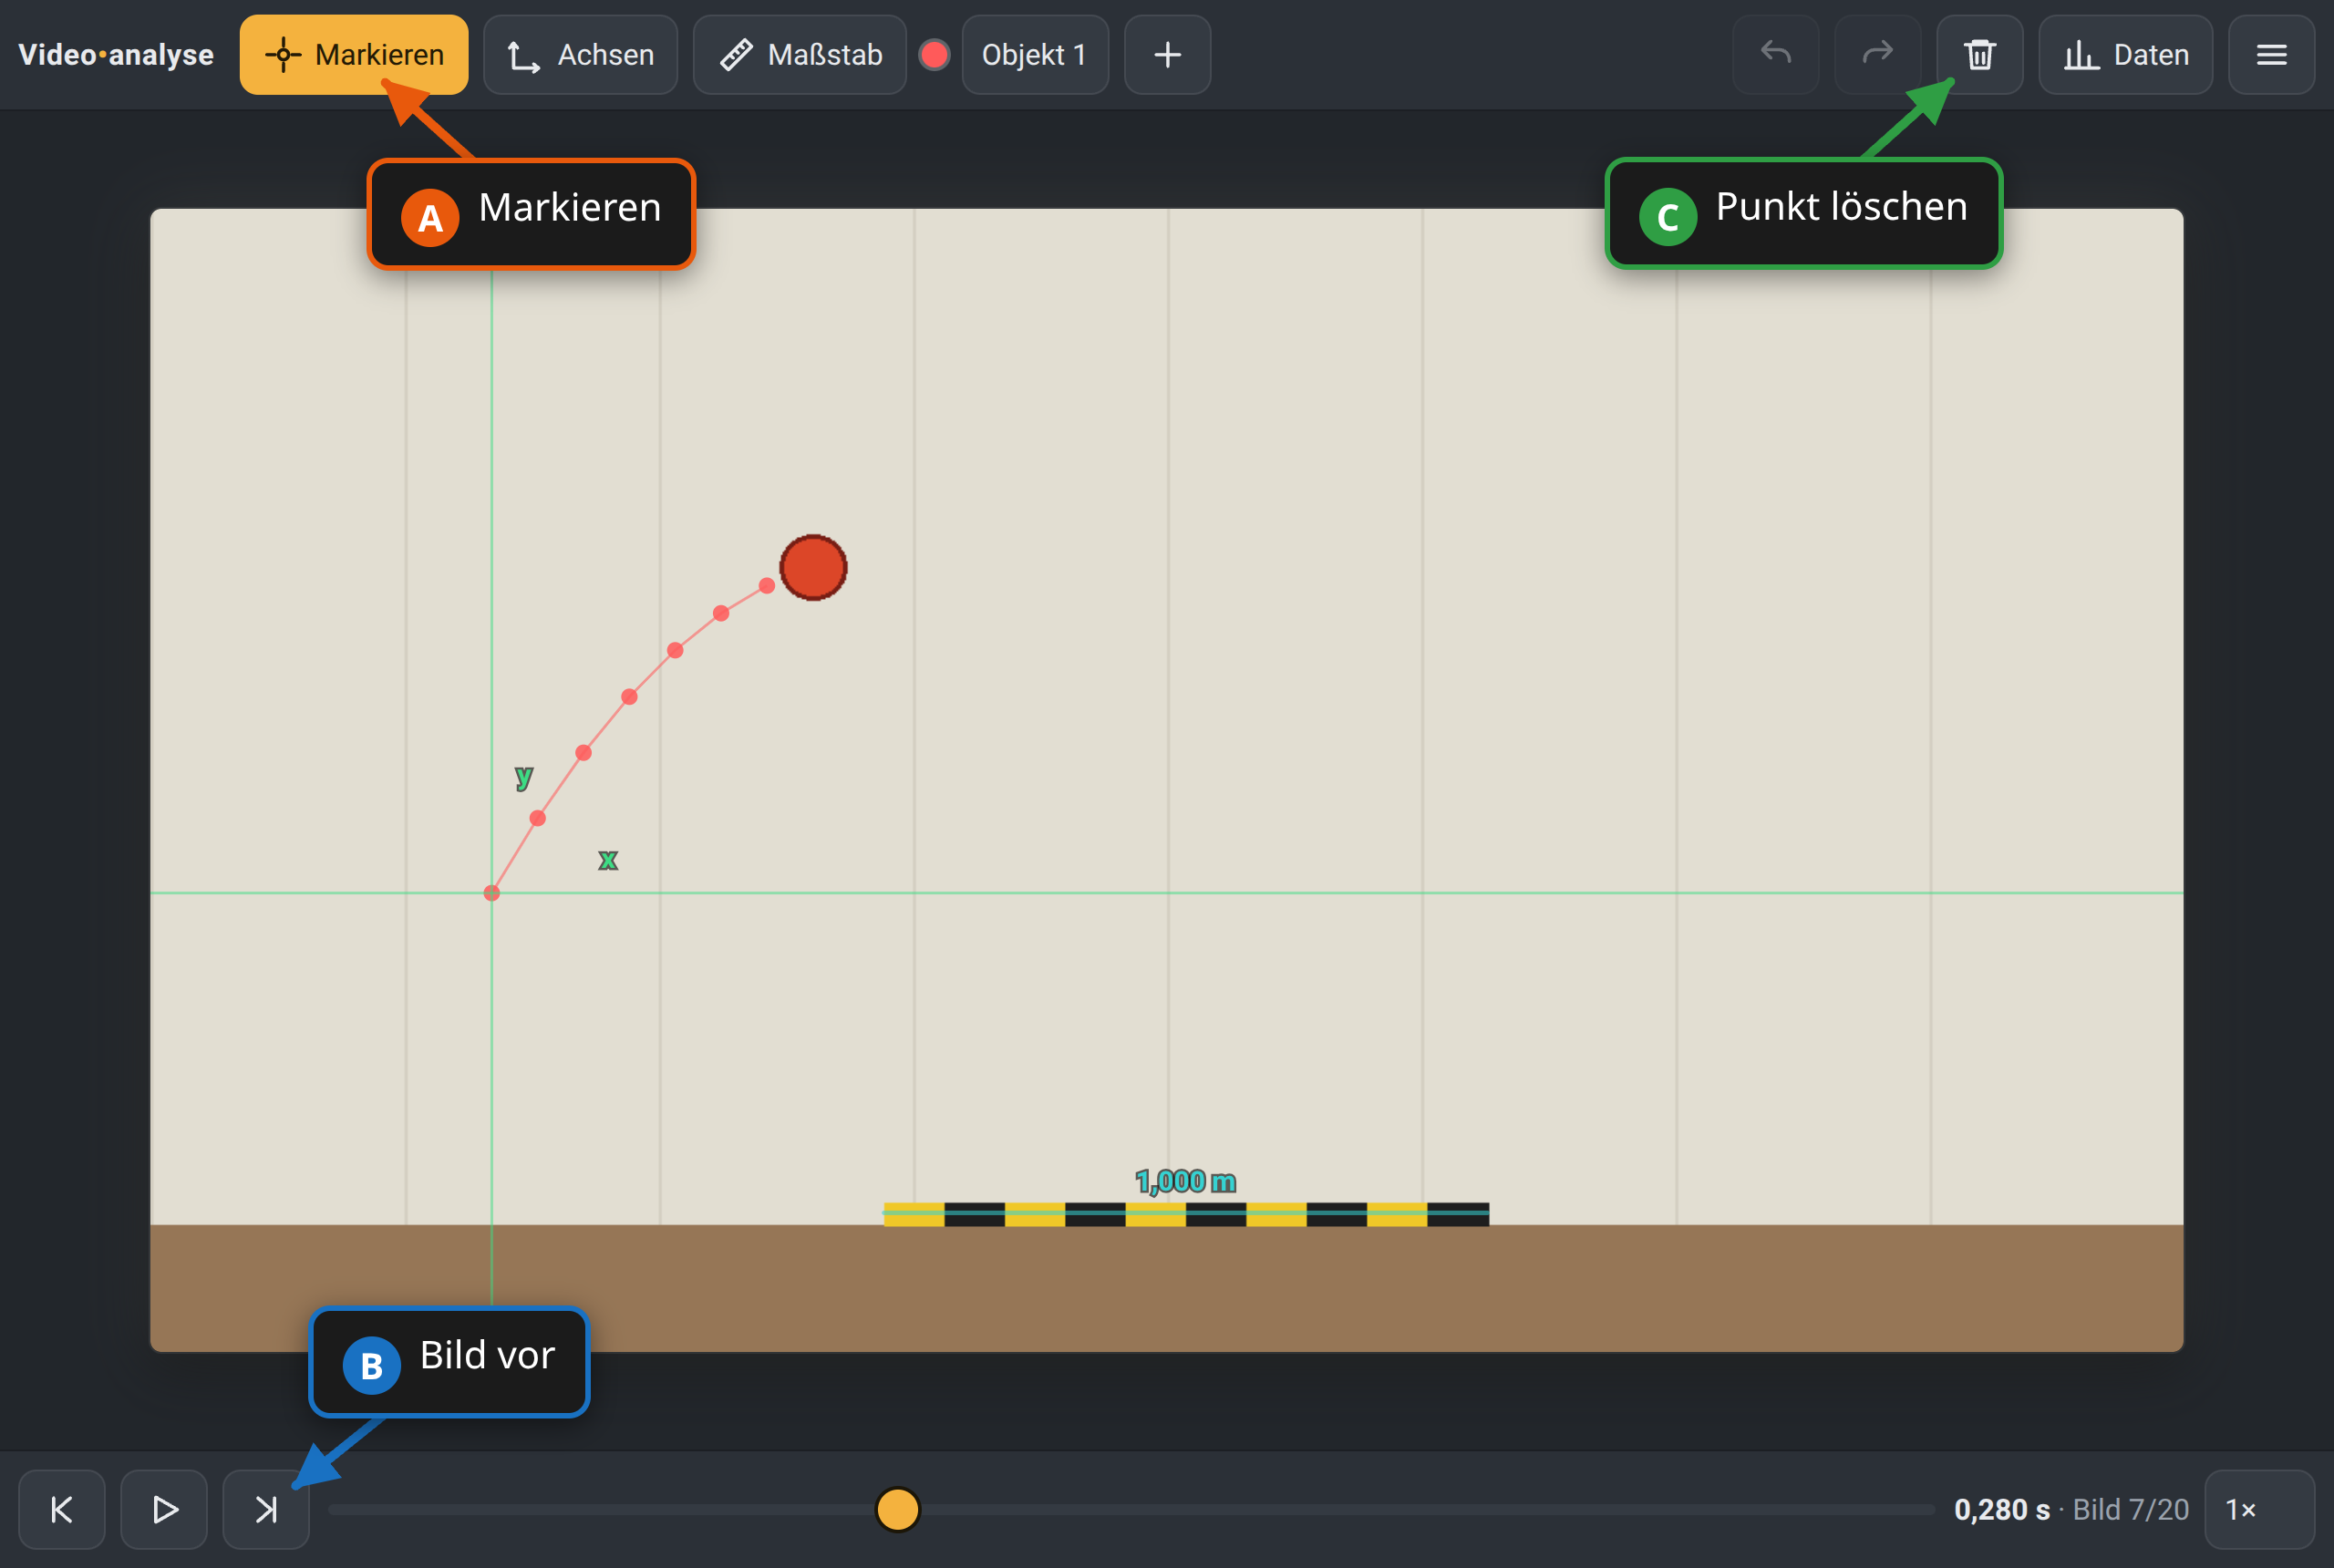Click the 0,280 s time readout

pos(2002,1509)
